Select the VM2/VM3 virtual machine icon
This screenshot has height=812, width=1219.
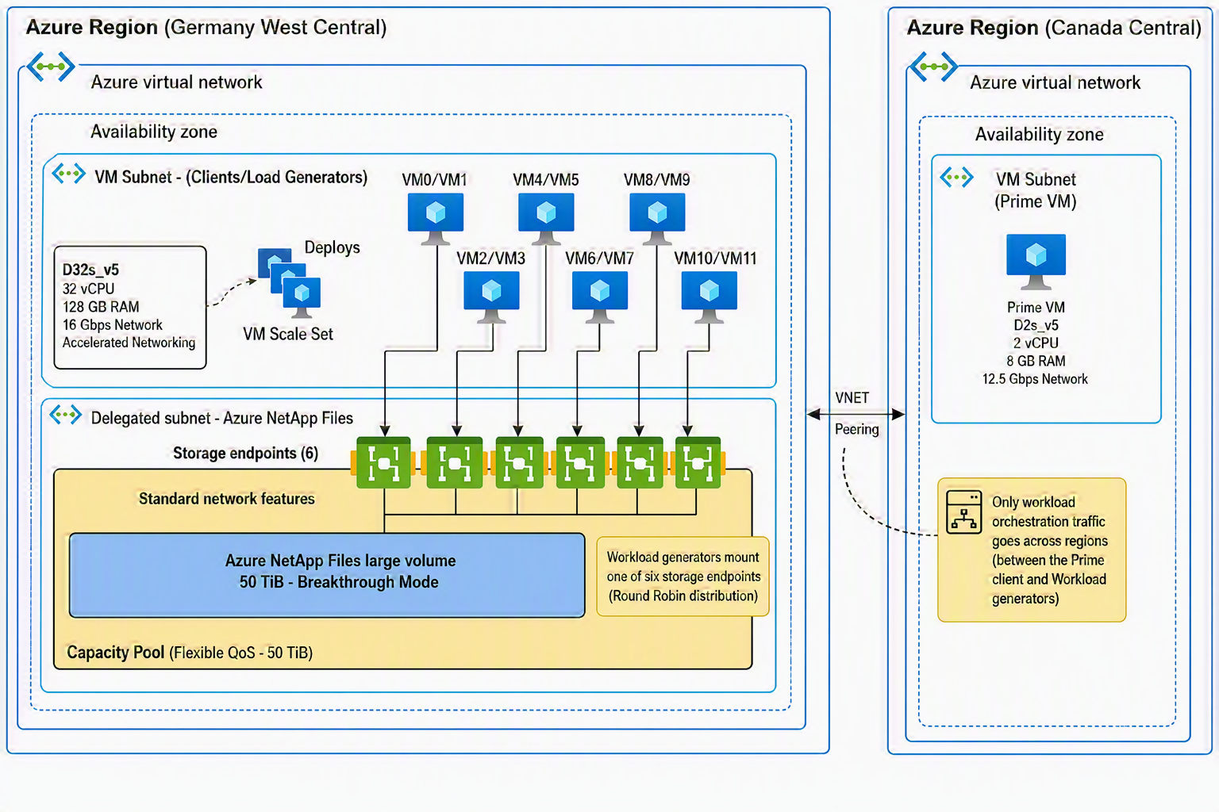point(491,297)
